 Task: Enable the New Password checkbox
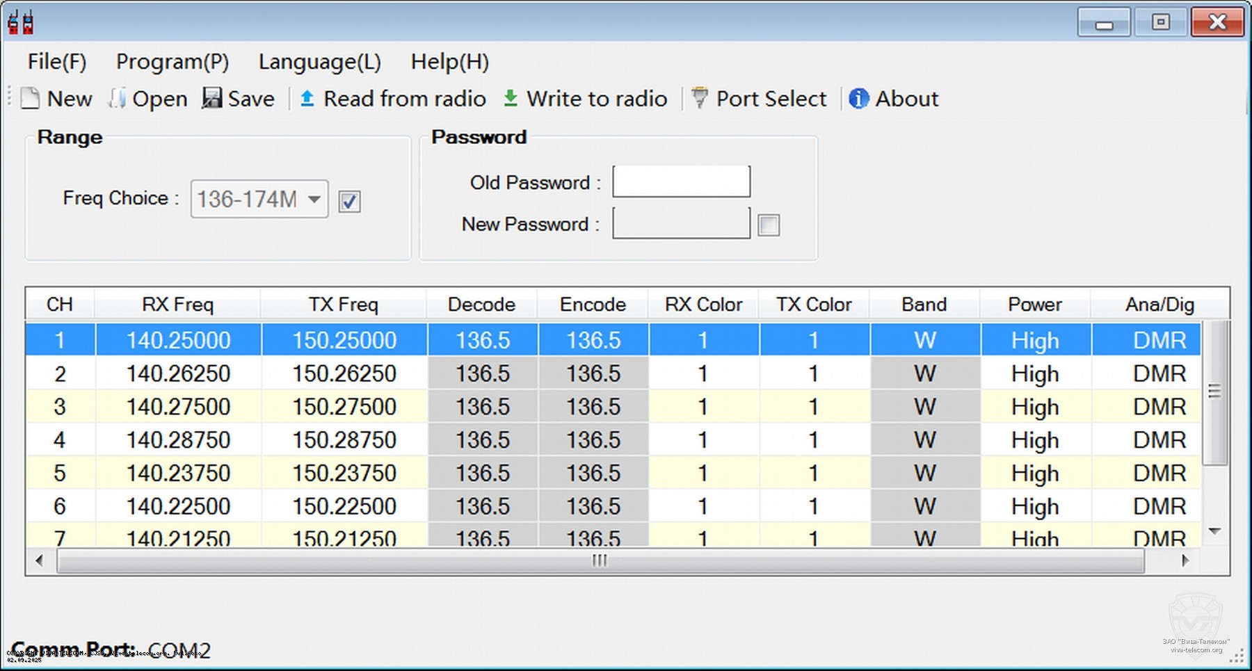769,225
